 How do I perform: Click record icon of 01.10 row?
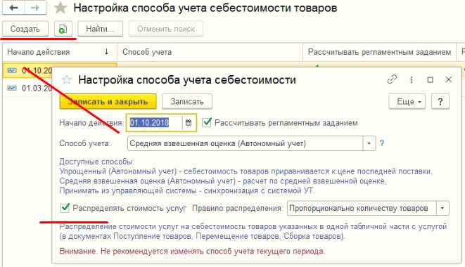click(12, 70)
